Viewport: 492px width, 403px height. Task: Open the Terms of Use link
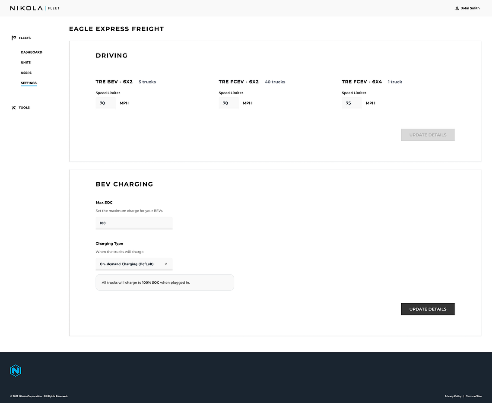pyautogui.click(x=474, y=396)
